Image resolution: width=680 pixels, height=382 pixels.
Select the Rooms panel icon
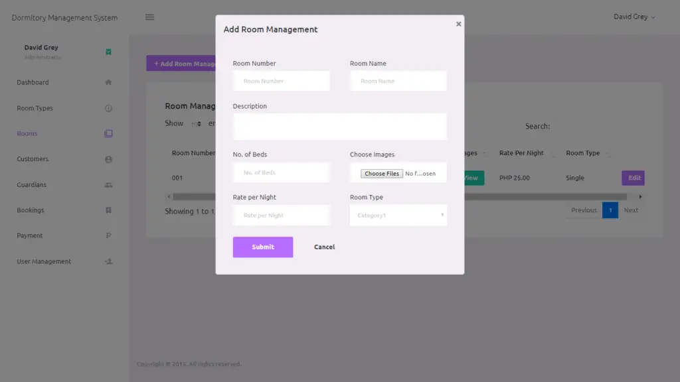(108, 133)
